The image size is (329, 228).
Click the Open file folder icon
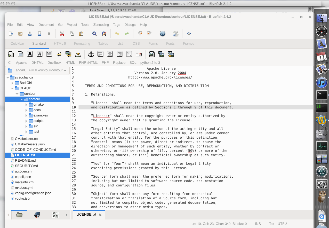(20, 34)
